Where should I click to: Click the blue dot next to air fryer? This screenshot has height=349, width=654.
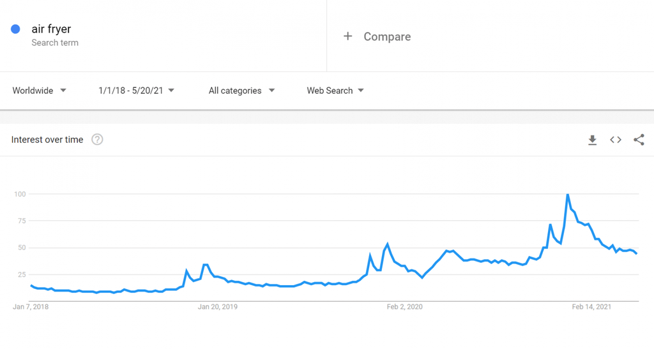tap(15, 29)
